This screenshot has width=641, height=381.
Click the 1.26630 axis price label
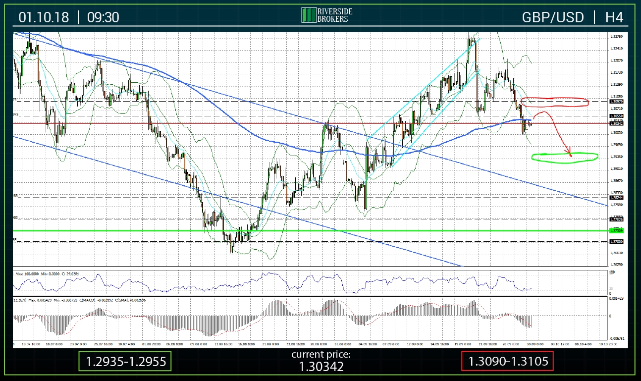point(617,253)
